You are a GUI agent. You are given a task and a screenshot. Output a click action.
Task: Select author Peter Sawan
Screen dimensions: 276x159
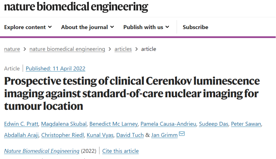[x=246, y=124]
